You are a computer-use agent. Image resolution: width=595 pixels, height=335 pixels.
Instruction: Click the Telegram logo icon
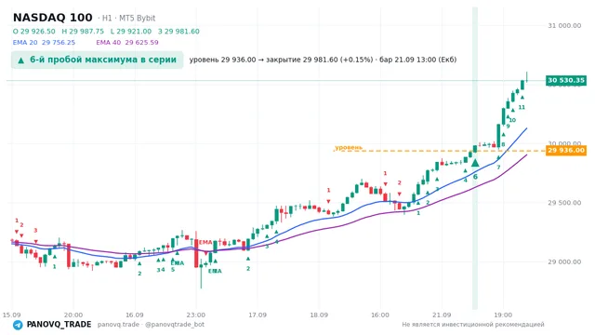(18, 325)
